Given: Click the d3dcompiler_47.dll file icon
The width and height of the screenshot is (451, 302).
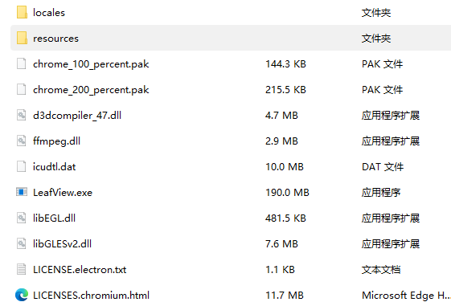Looking at the screenshot, I should click(x=21, y=115).
